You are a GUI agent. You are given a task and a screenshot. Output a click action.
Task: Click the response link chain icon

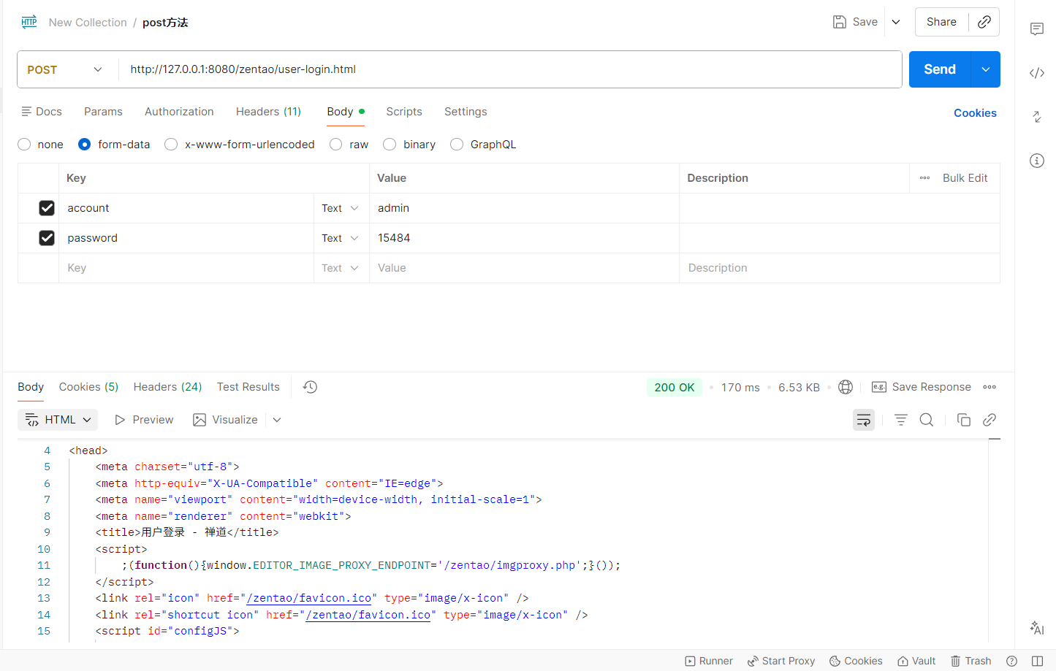pos(989,420)
